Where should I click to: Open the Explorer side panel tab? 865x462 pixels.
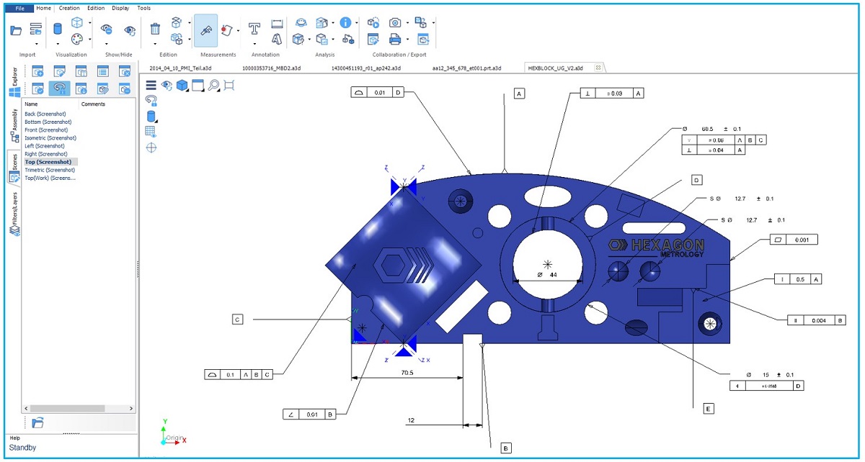pyautogui.click(x=14, y=81)
